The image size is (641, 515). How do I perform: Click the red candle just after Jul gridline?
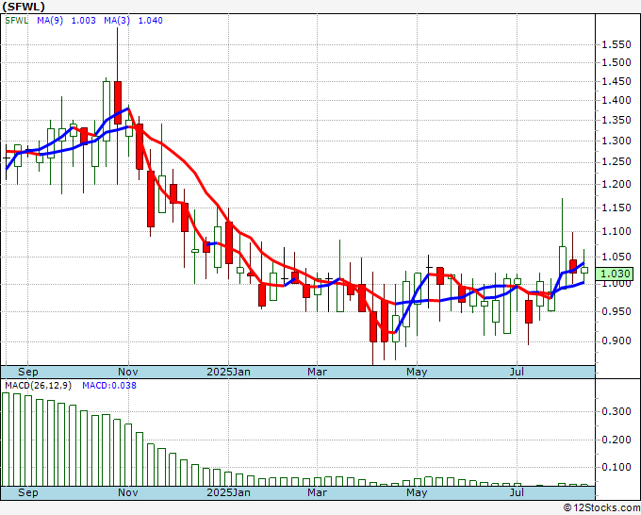click(529, 311)
